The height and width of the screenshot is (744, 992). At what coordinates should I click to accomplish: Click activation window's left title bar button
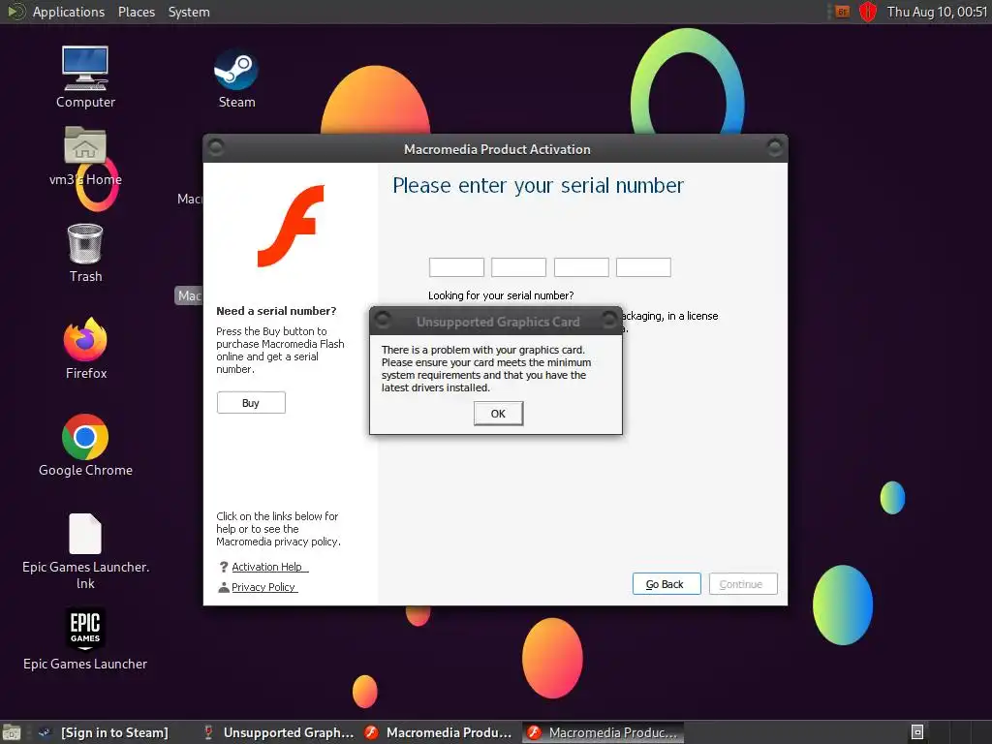[x=216, y=147]
